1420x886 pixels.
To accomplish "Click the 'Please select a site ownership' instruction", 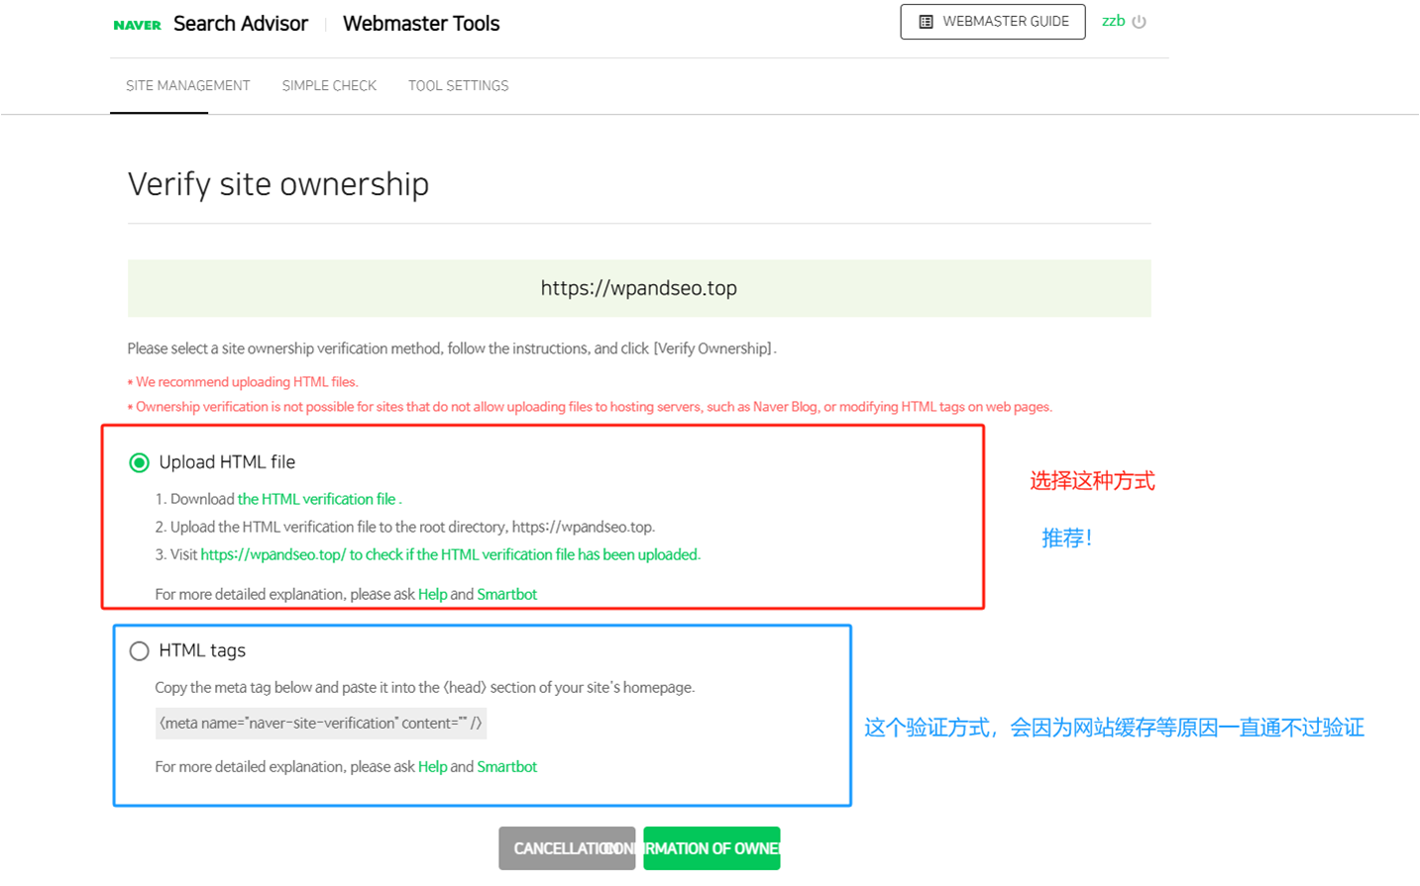I will coord(452,348).
